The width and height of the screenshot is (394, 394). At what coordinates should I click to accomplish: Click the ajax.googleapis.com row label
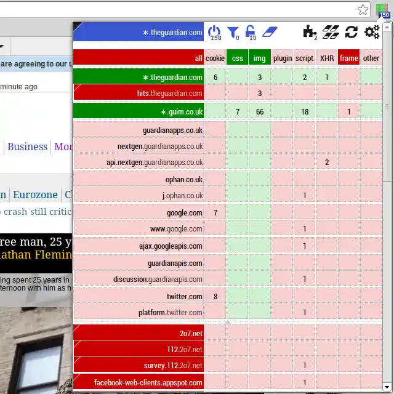[x=139, y=245]
